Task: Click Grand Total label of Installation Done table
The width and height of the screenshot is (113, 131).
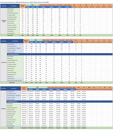Action: coord(10,35)
